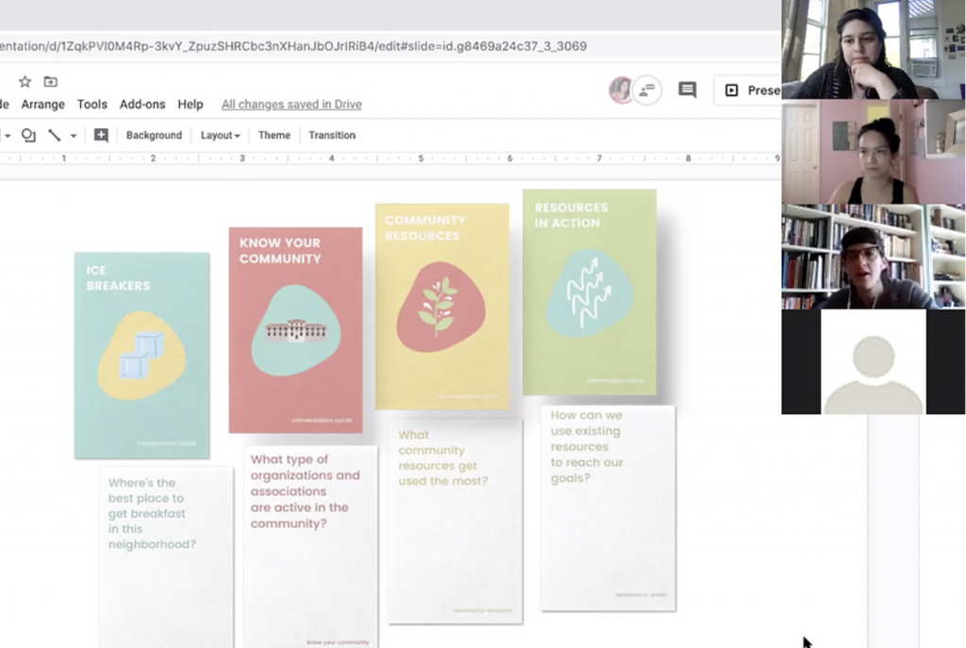Open the Layout dropdown
The image size is (966, 648).
pyautogui.click(x=220, y=135)
